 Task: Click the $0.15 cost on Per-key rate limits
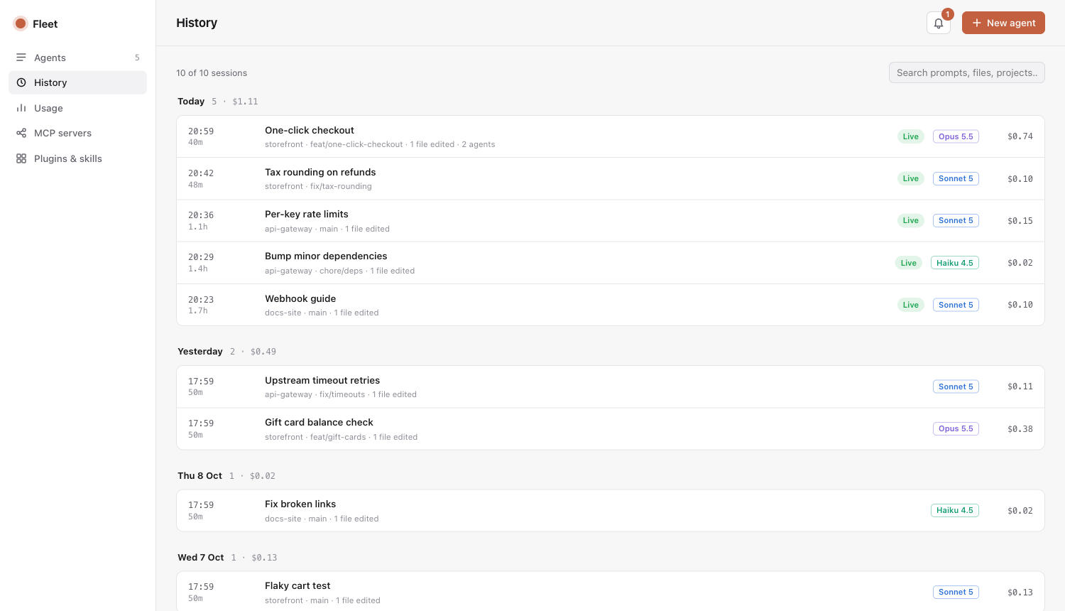pos(1020,221)
